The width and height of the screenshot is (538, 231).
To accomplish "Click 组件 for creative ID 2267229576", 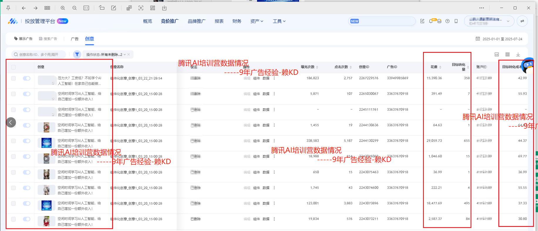I will click(x=257, y=78).
